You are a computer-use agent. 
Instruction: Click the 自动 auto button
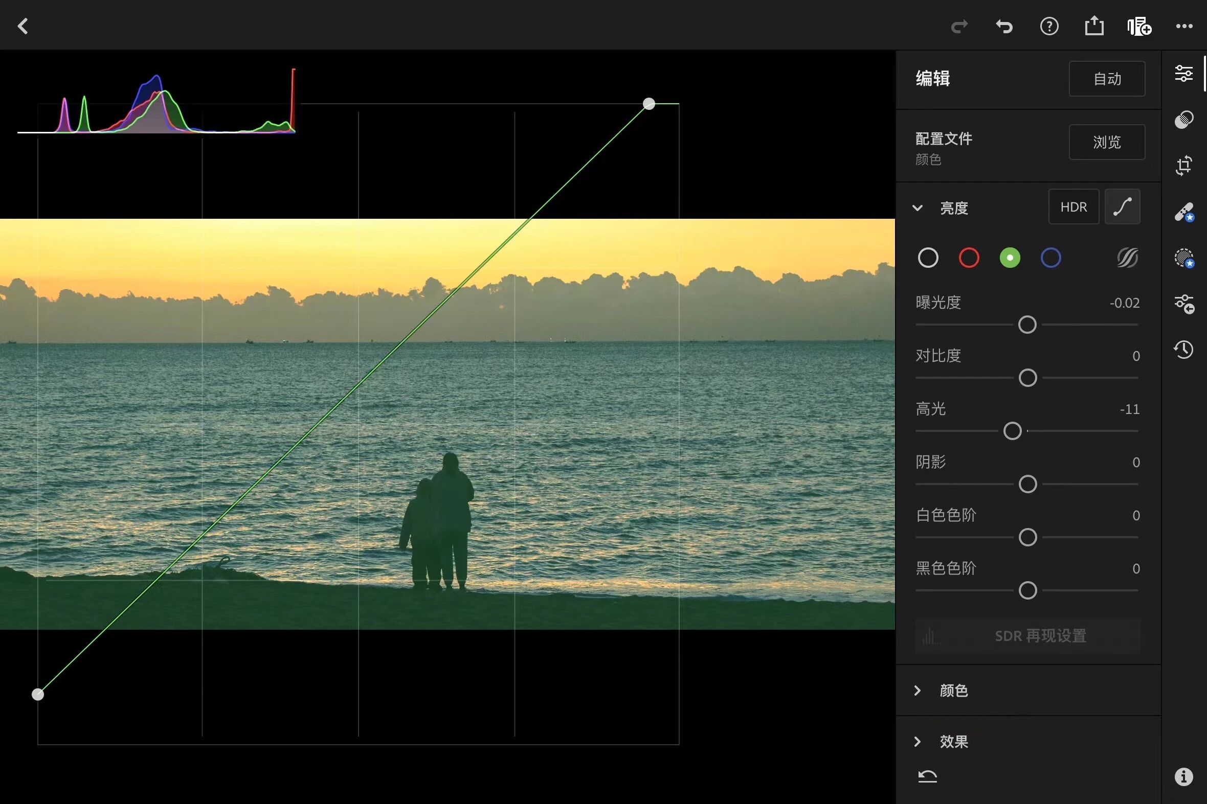pos(1106,78)
